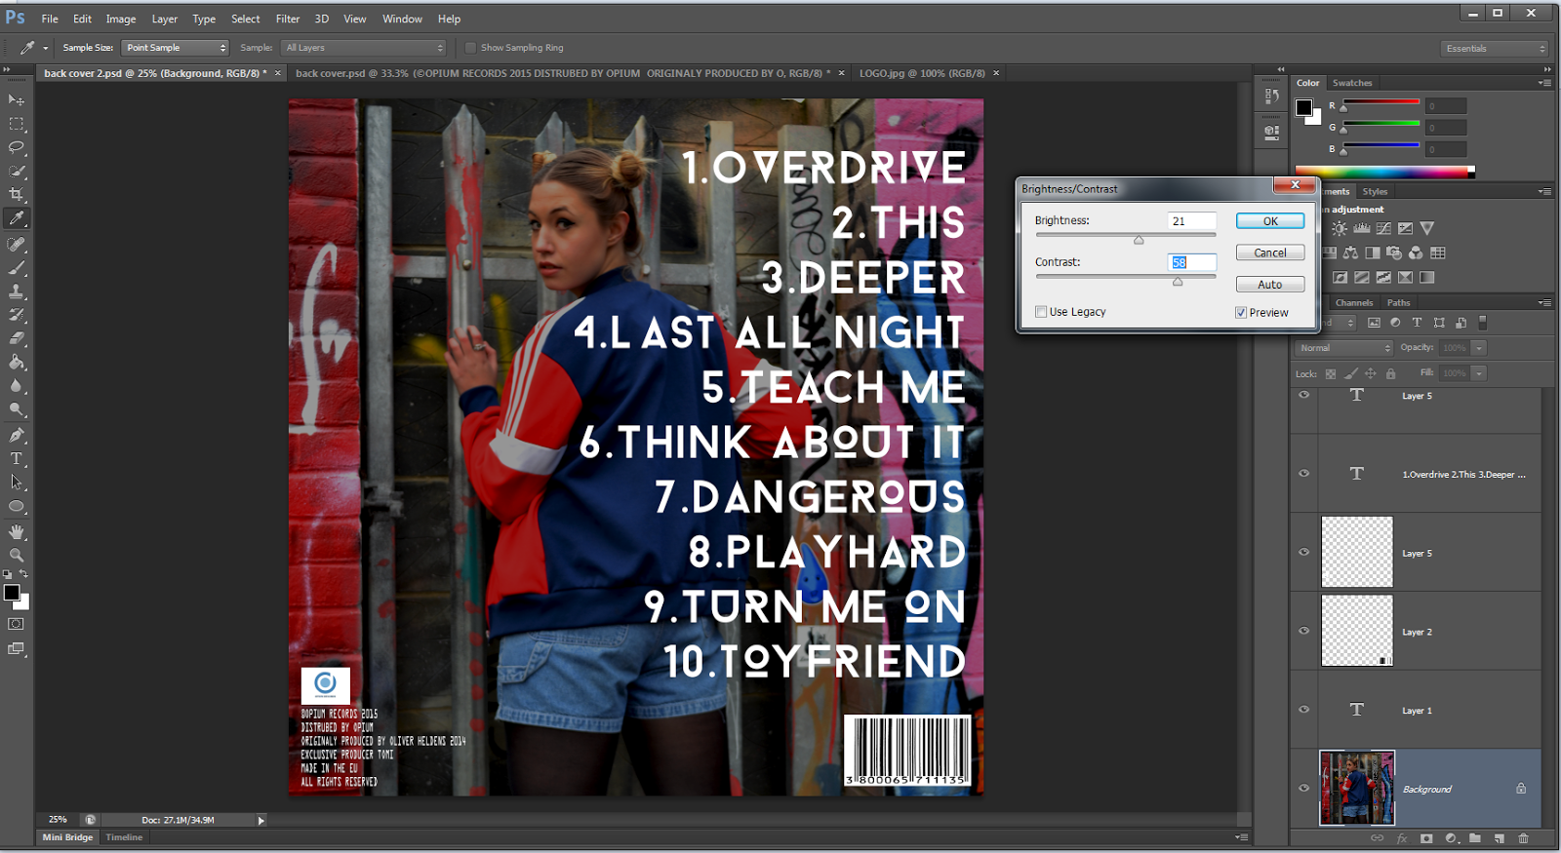Filter layers by type layers icon
This screenshot has width=1561, height=853.
tap(1418, 323)
